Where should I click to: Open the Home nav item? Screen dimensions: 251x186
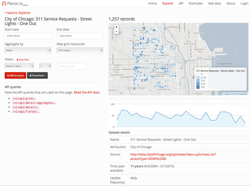click(152, 3)
